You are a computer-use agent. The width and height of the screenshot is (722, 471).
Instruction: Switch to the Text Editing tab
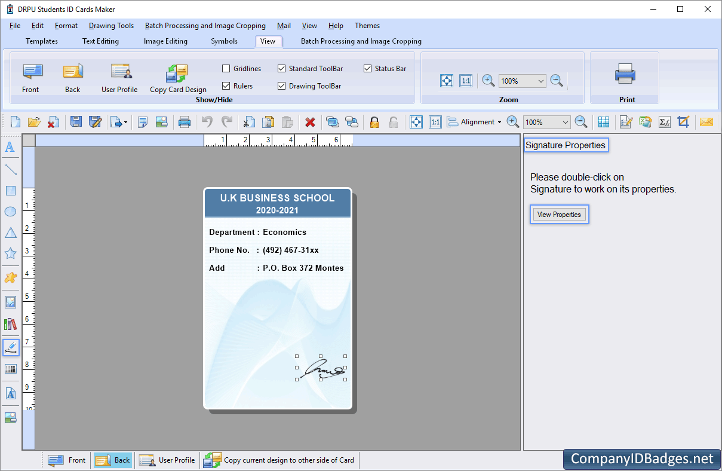[x=100, y=41]
